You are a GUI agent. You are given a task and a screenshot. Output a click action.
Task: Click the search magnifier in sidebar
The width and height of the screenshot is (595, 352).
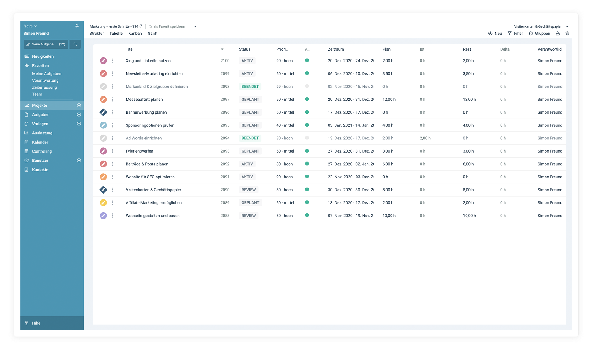click(75, 44)
